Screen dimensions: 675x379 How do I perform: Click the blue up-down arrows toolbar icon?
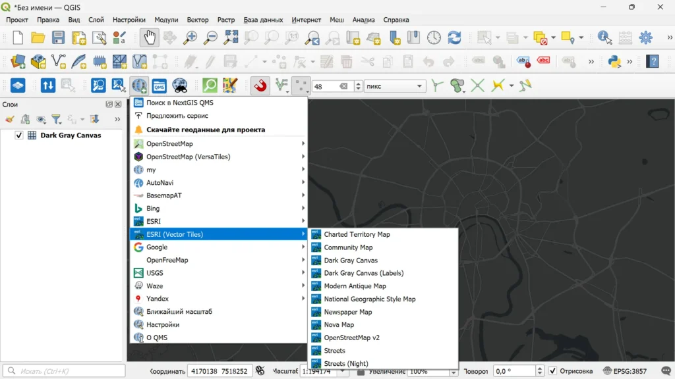click(47, 86)
